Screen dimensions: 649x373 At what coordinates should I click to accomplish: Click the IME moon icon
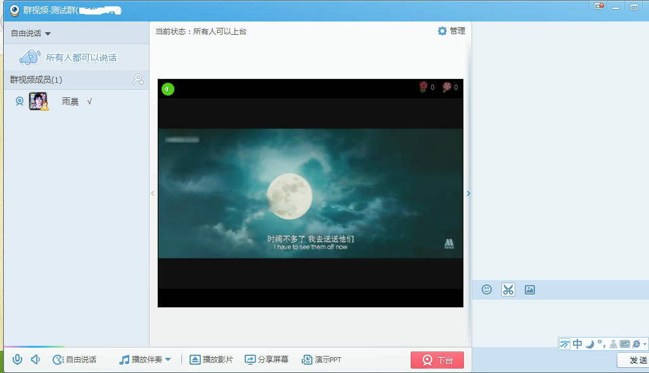click(590, 344)
